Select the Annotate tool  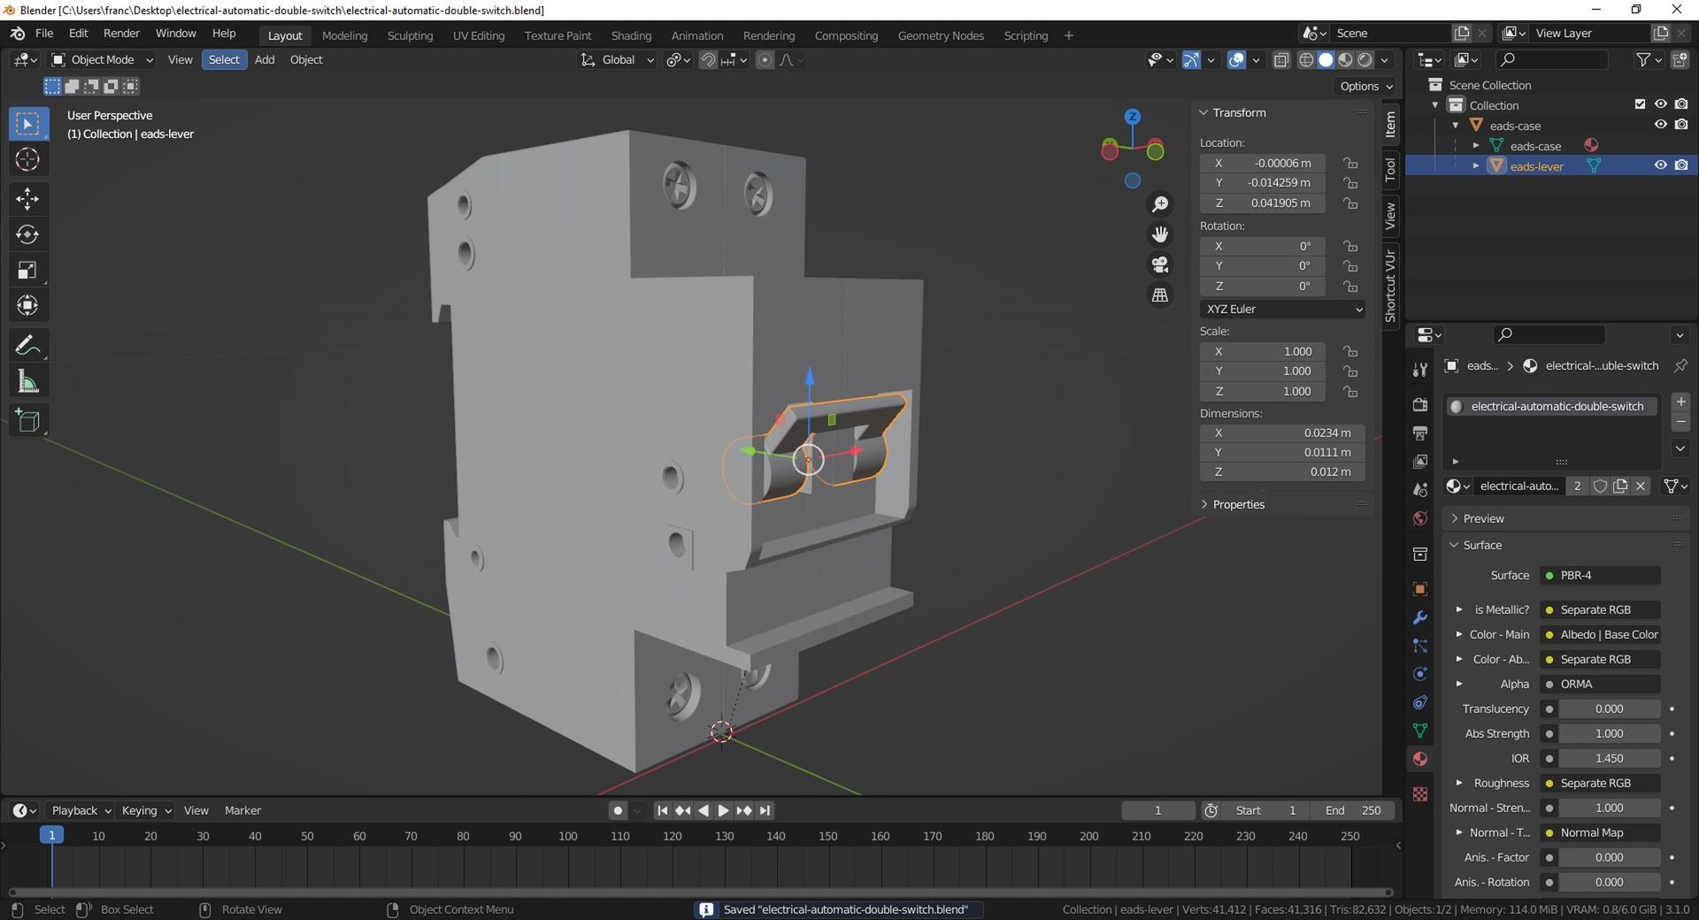[x=27, y=345]
